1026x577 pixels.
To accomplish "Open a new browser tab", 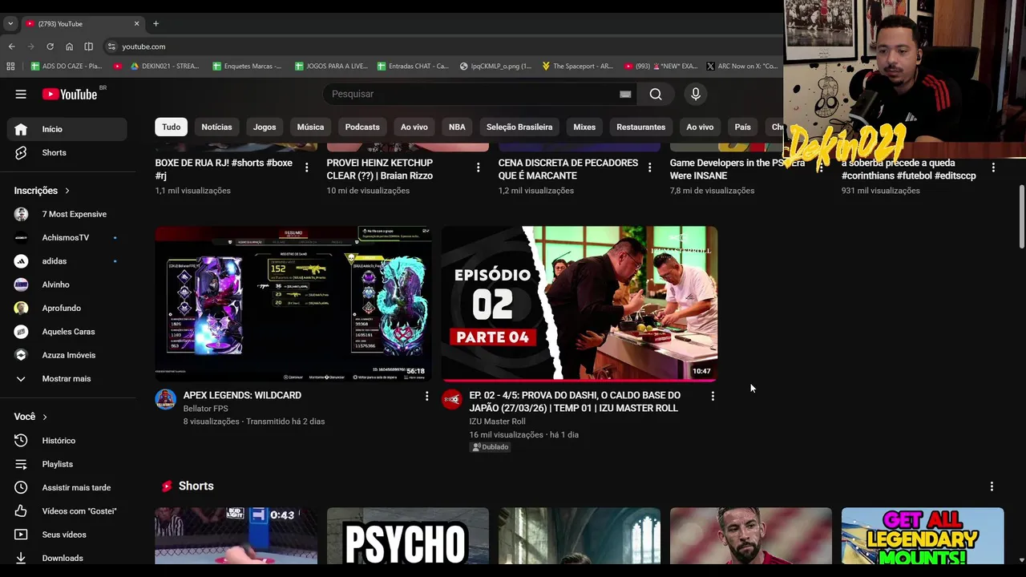I will point(156,23).
